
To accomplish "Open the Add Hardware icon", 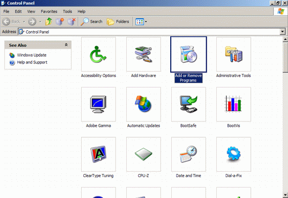I will coord(143,54).
